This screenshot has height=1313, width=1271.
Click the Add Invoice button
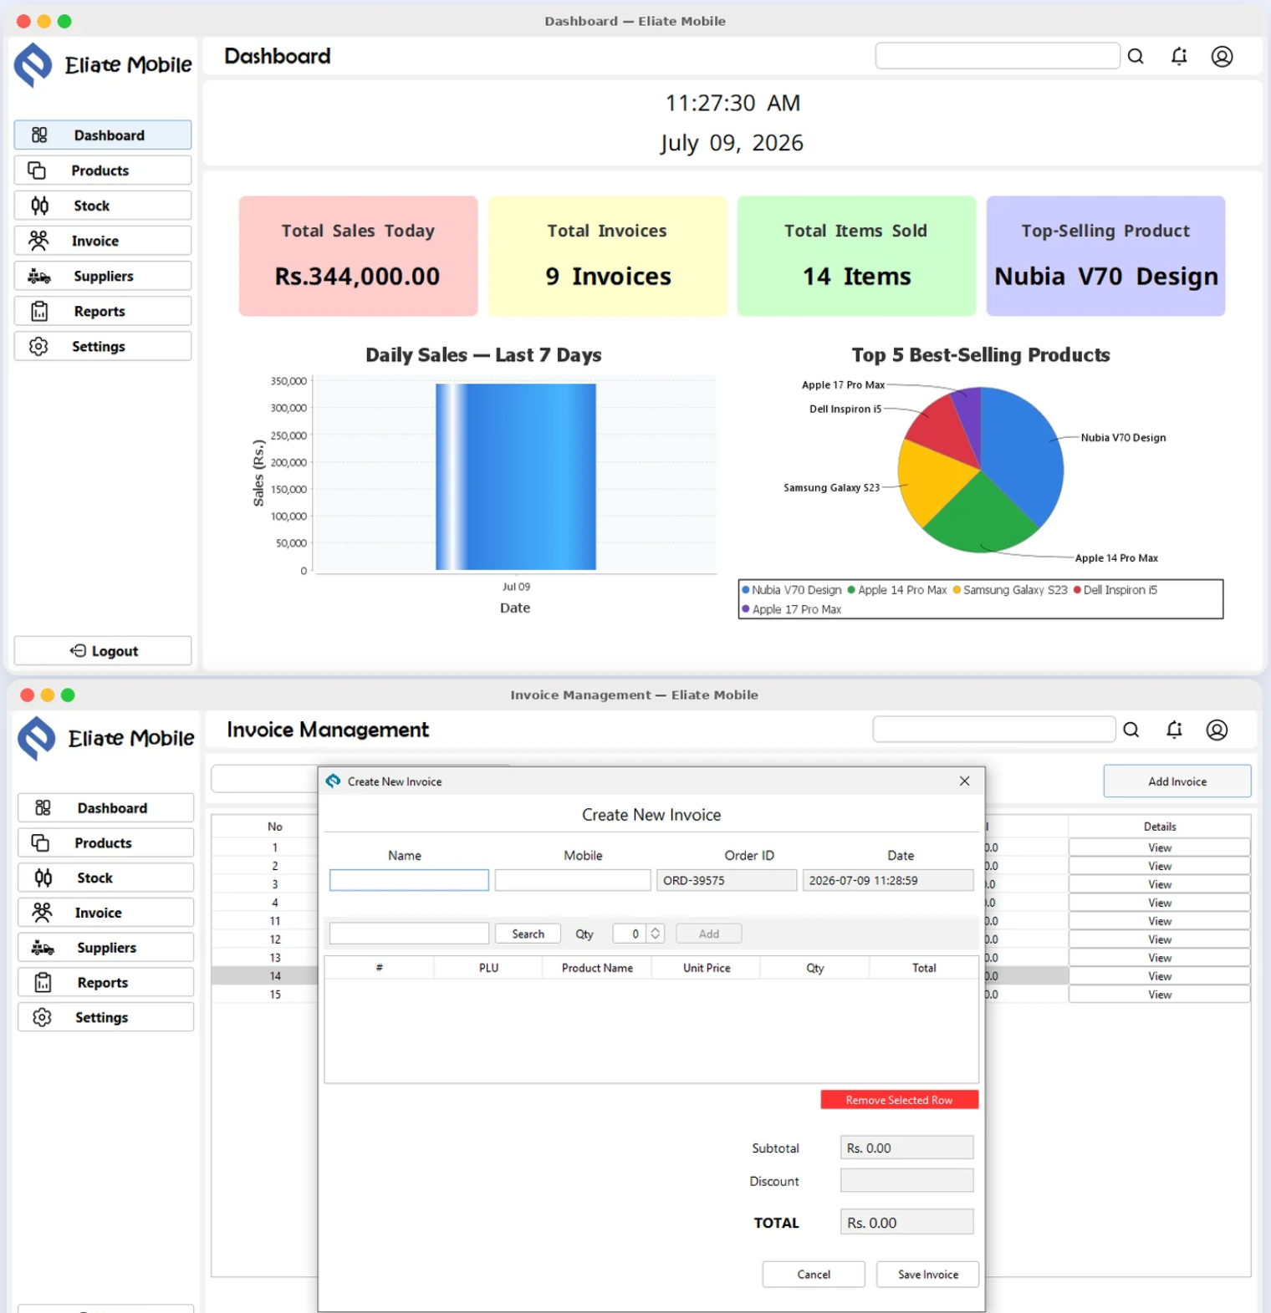1177,781
